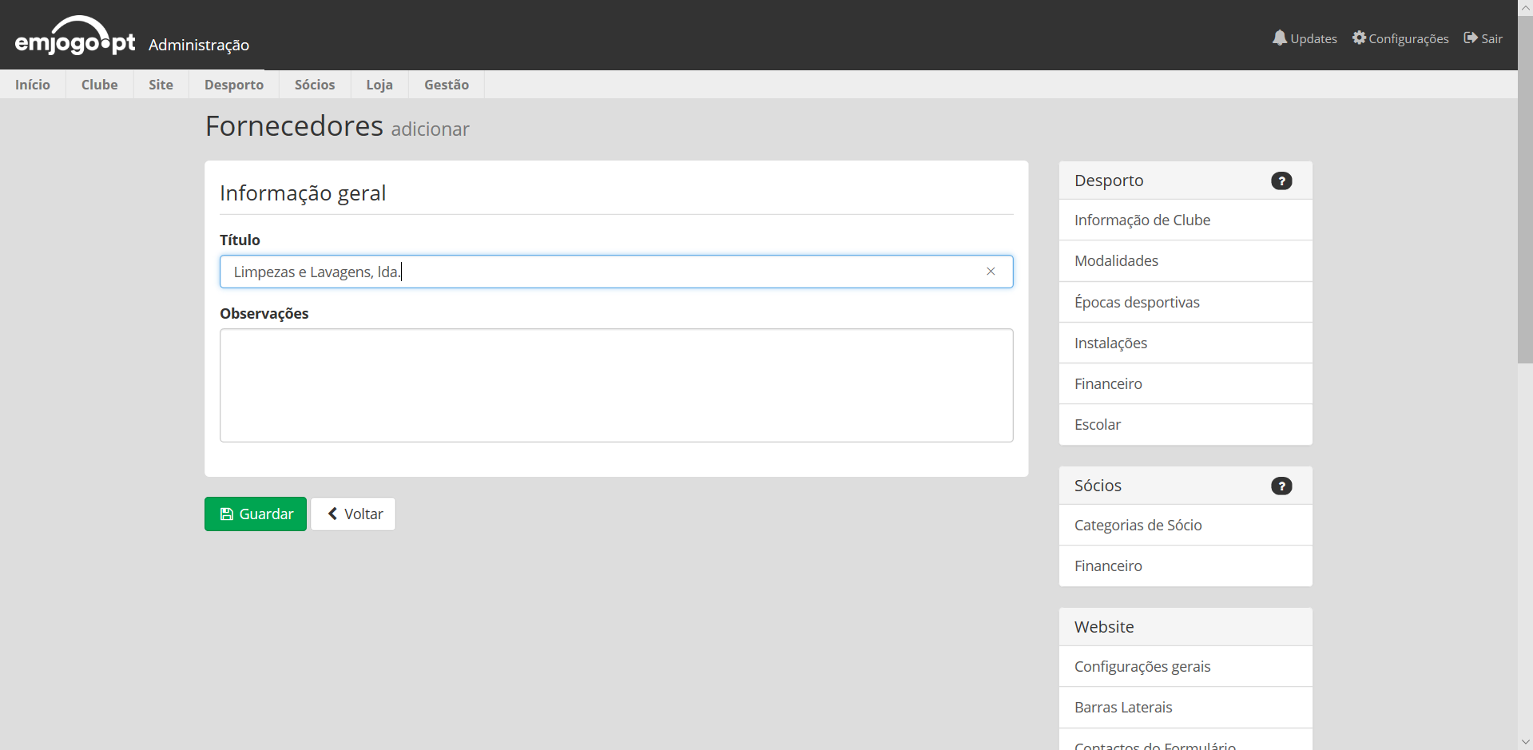The width and height of the screenshot is (1533, 750).
Task: Clear the Título field with X
Action: [991, 272]
